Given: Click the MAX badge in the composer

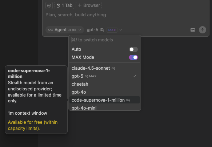Looking at the screenshot, I should (x=112, y=30).
